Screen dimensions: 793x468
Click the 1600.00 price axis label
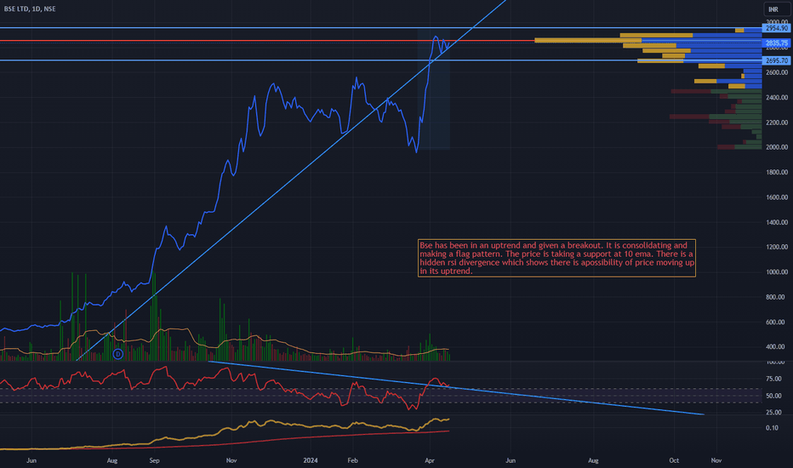click(x=777, y=197)
